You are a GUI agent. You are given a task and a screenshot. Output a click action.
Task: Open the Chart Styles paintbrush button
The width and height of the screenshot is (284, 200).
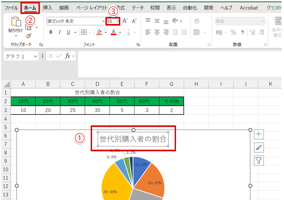(259, 148)
